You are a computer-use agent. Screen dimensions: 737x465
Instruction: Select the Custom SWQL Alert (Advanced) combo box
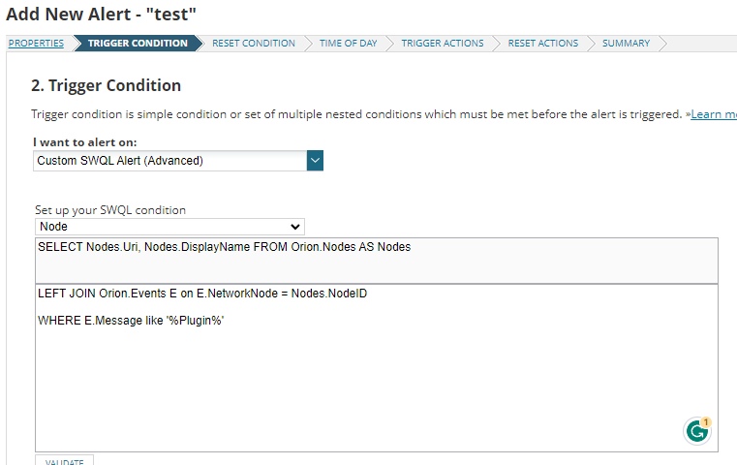pyautogui.click(x=169, y=161)
